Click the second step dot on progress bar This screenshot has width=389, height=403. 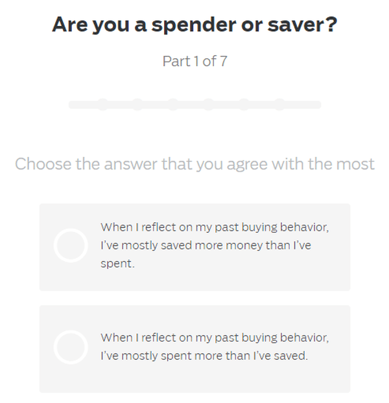[x=137, y=104]
